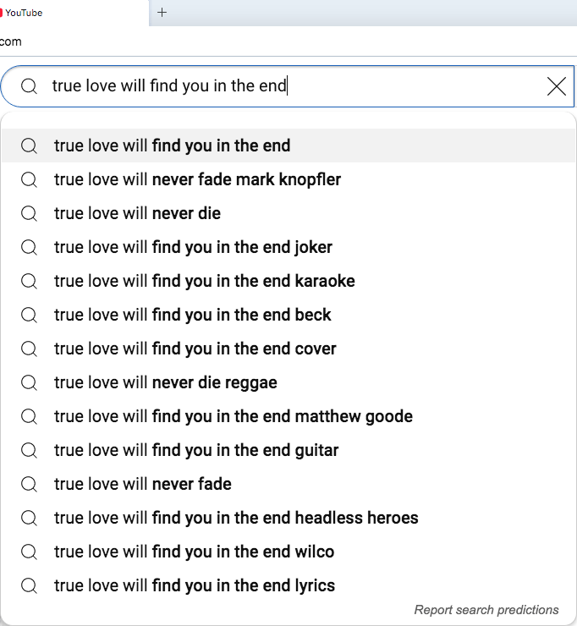577x626 pixels.
Task: Clear the search box with X icon
Action: pyautogui.click(x=557, y=86)
